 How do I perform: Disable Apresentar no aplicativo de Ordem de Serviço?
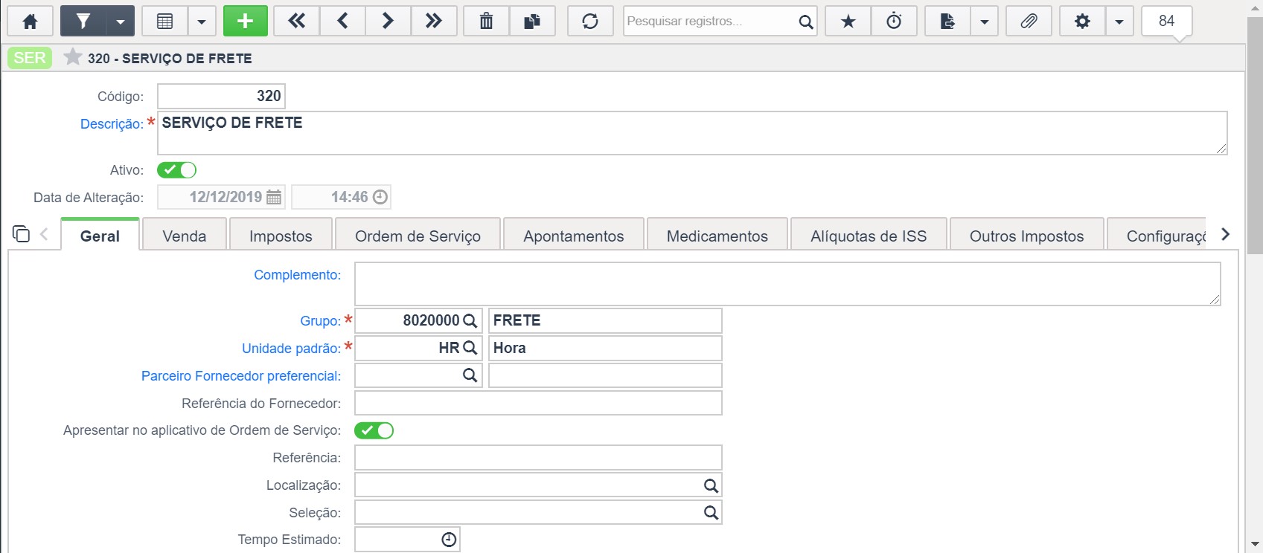374,430
